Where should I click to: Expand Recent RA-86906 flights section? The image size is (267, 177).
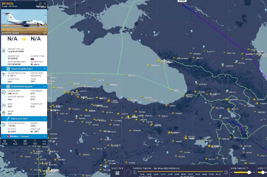45,69
